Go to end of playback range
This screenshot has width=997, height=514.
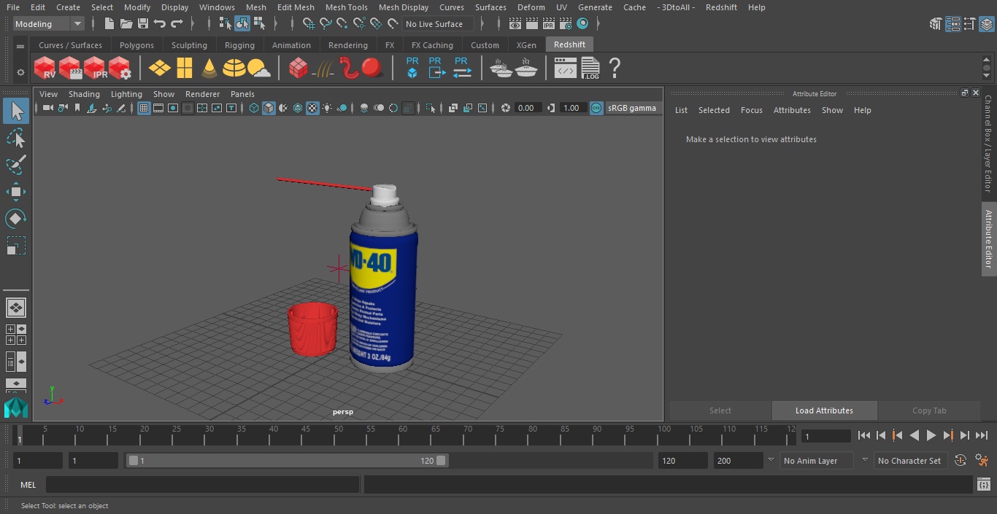coord(982,435)
